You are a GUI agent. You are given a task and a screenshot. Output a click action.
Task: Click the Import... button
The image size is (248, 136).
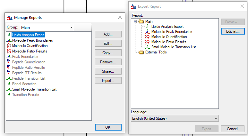tap(108, 81)
